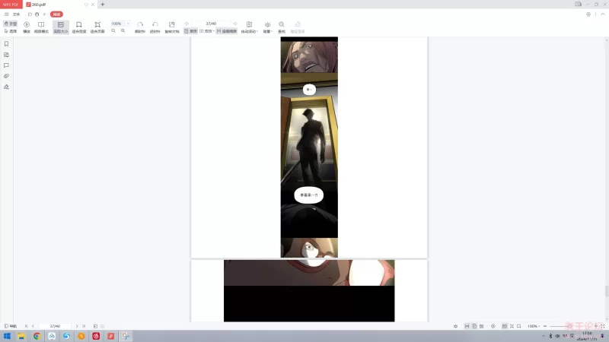Click the eye-protection icon in status bar
609x342 pixels.
click(x=455, y=326)
